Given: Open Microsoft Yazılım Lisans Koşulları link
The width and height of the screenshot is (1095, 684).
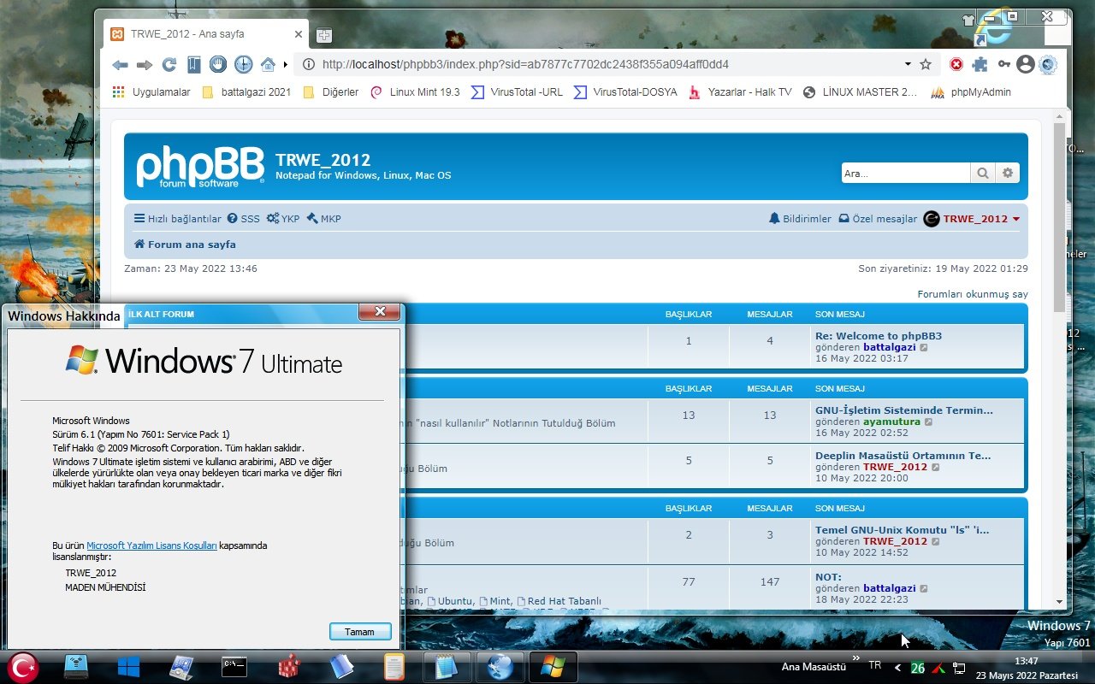Looking at the screenshot, I should [151, 545].
